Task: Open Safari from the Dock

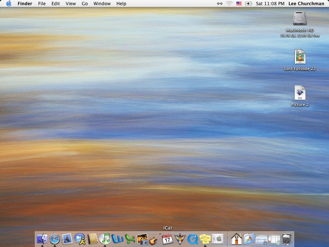Action: point(55,239)
